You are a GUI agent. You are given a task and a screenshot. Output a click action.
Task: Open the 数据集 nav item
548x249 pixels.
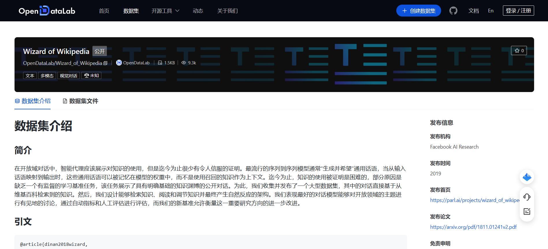(x=131, y=11)
